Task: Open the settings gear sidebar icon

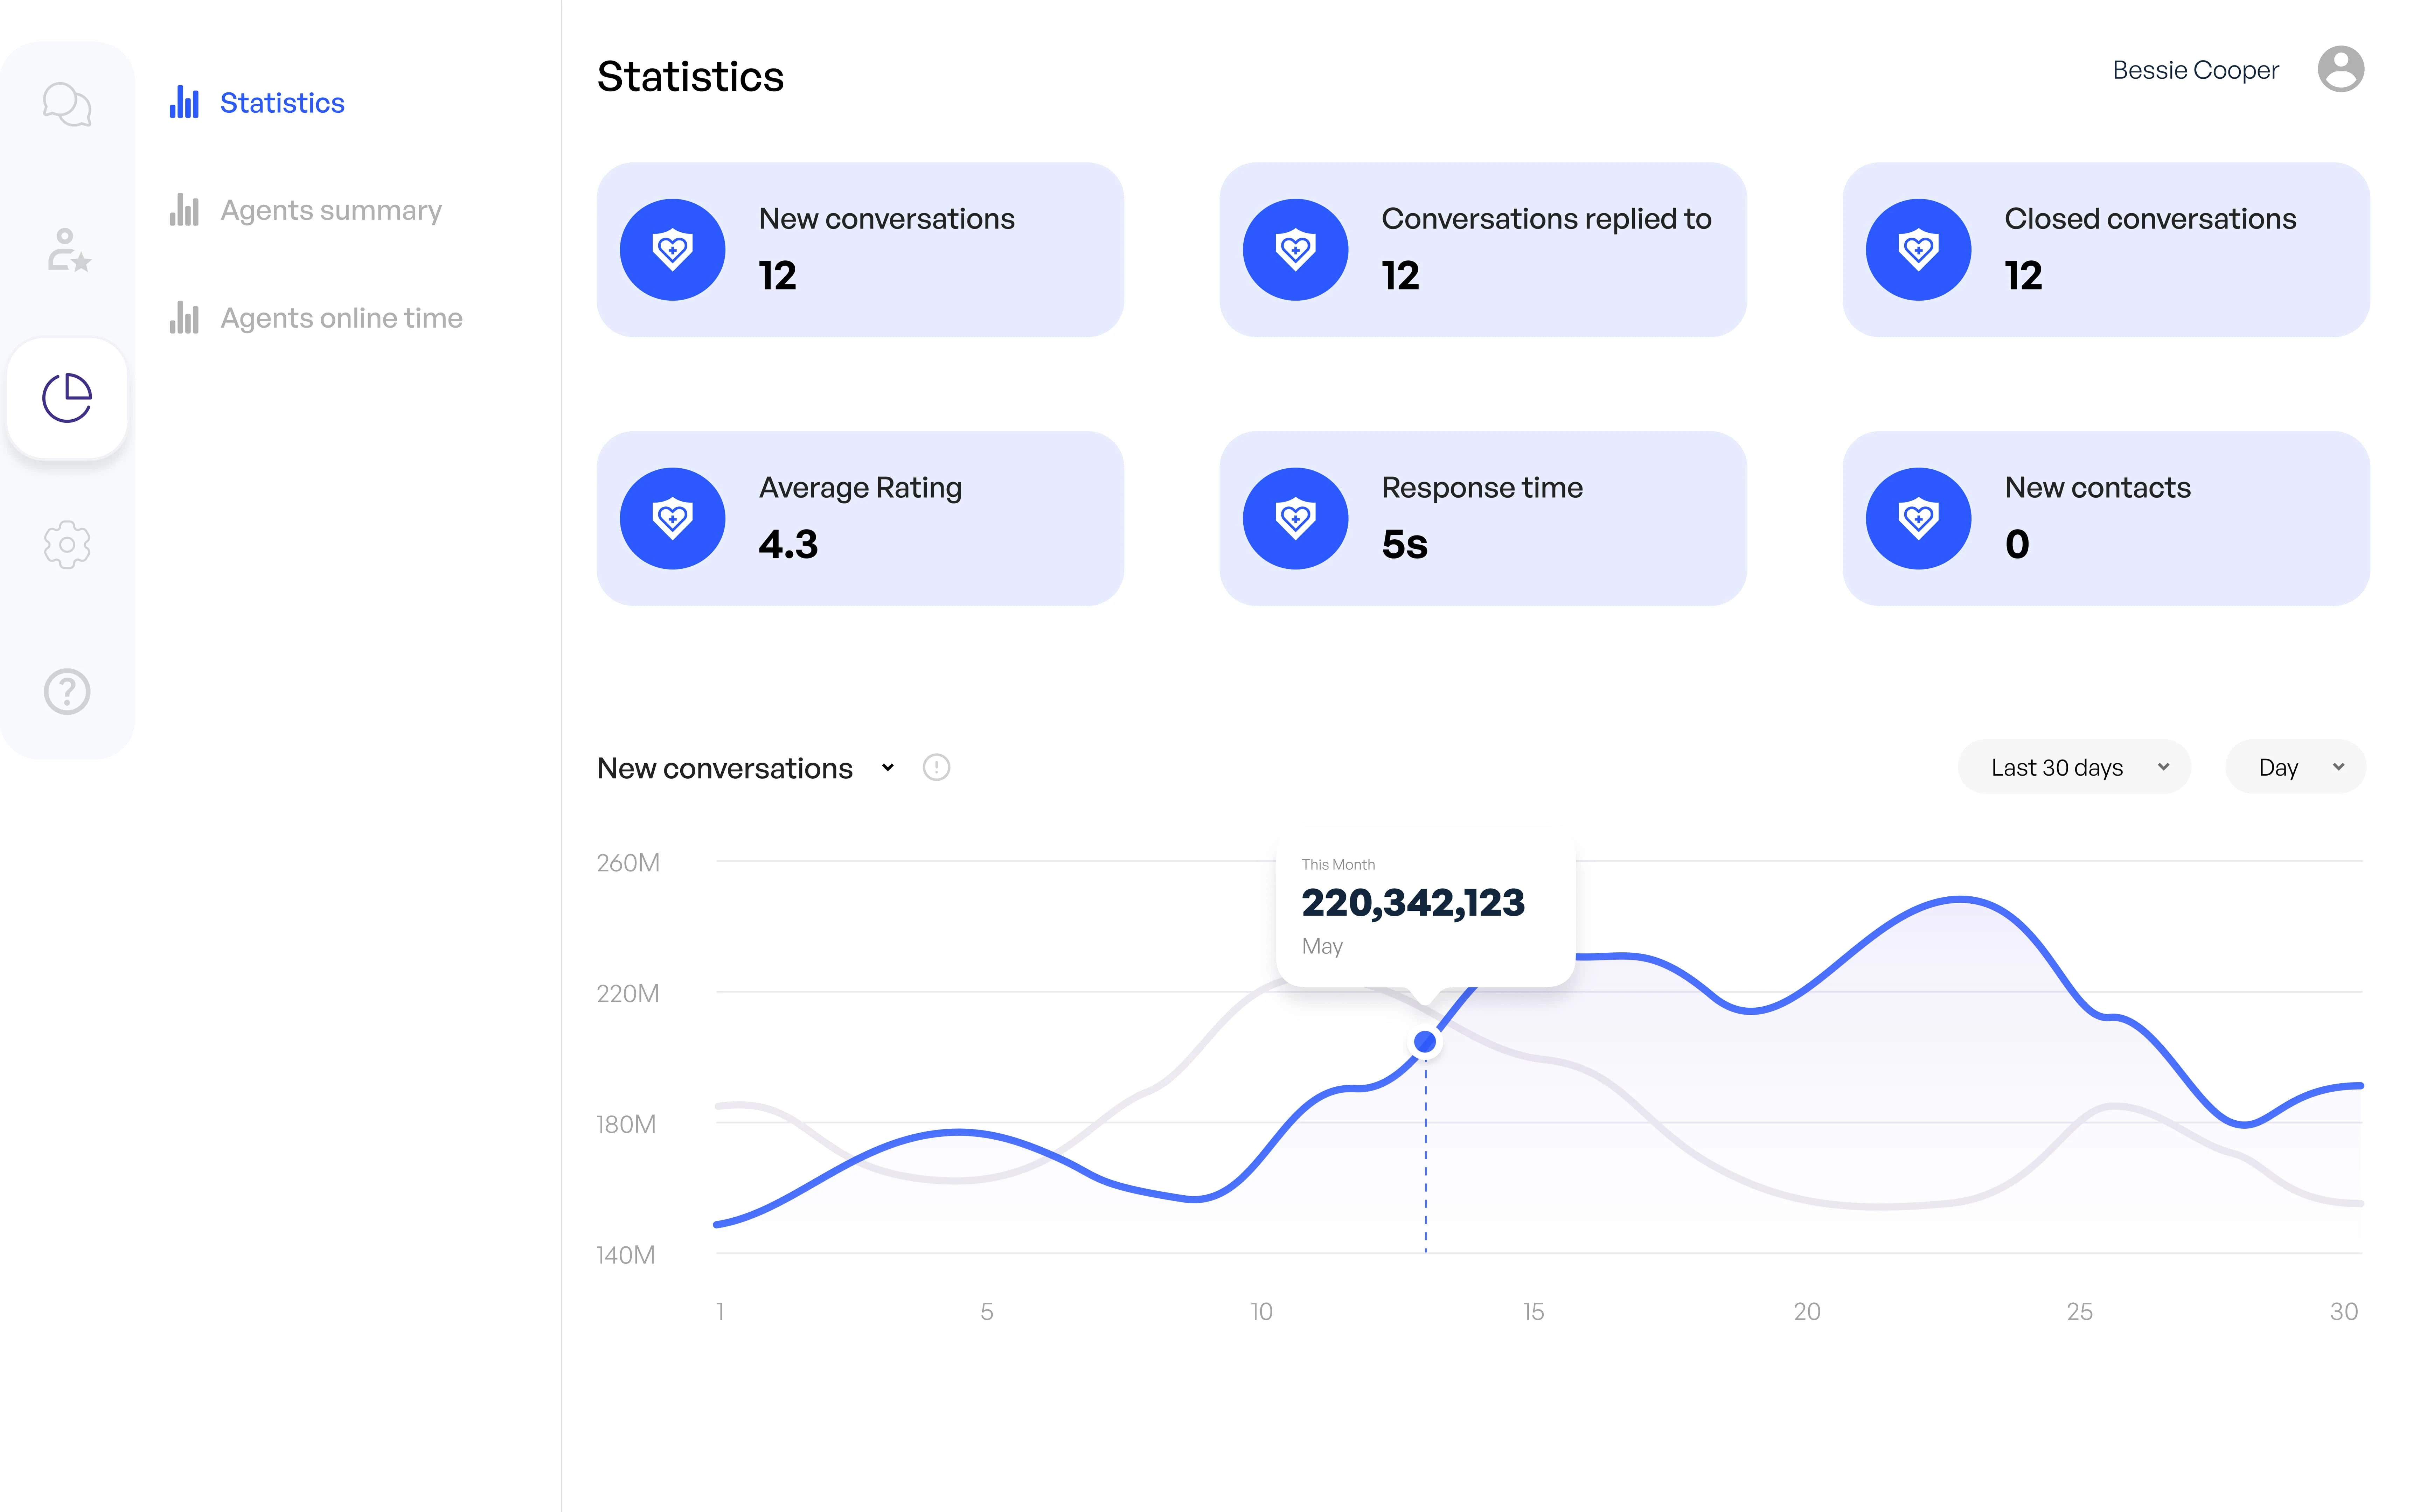Action: point(67,545)
